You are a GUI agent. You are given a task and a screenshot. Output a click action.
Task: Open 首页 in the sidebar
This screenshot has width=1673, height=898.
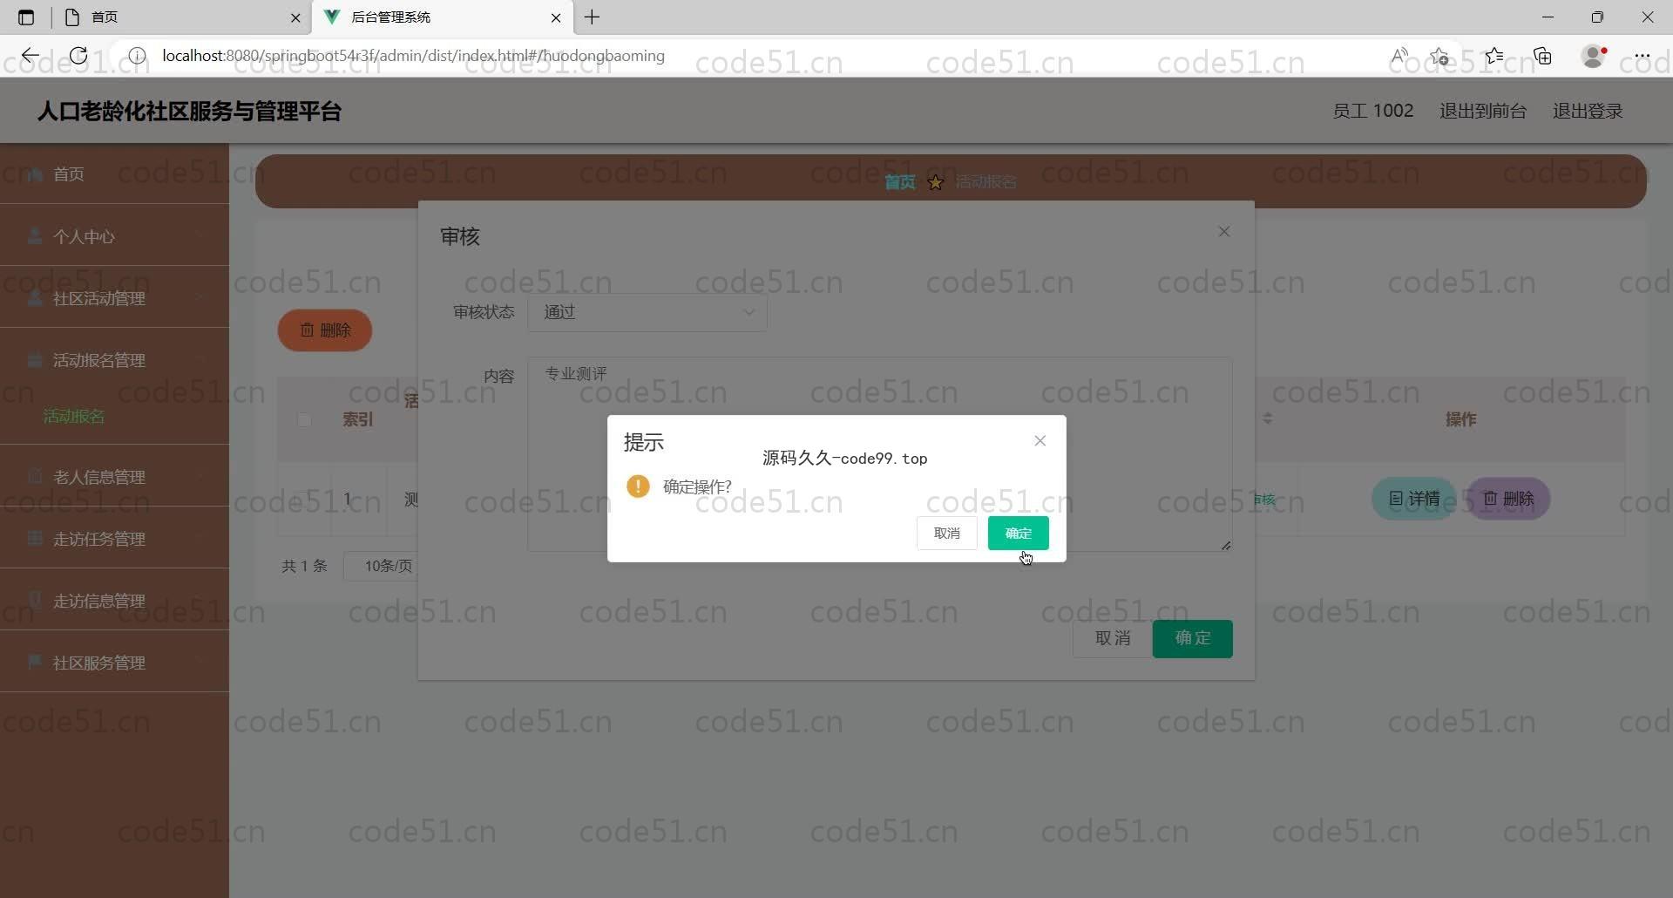pyautogui.click(x=114, y=173)
